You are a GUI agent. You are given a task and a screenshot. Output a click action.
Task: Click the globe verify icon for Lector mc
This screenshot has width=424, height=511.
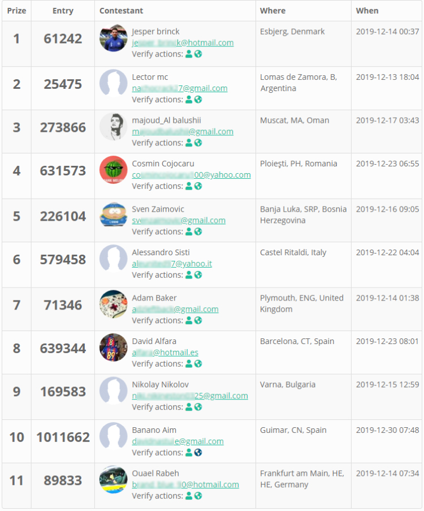point(198,100)
